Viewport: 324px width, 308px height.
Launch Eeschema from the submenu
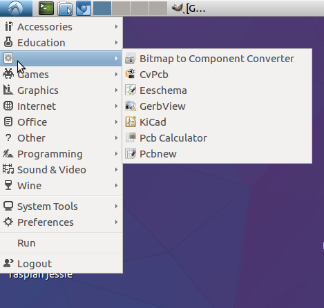[217, 90]
